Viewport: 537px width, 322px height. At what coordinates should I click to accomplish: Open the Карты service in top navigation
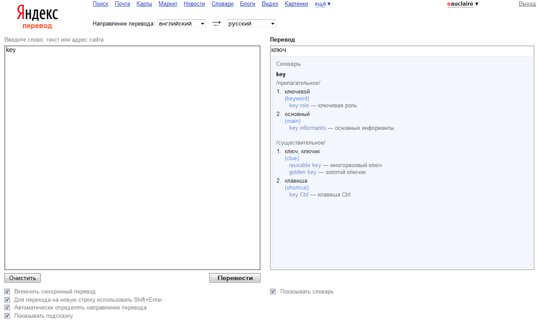pyautogui.click(x=144, y=4)
